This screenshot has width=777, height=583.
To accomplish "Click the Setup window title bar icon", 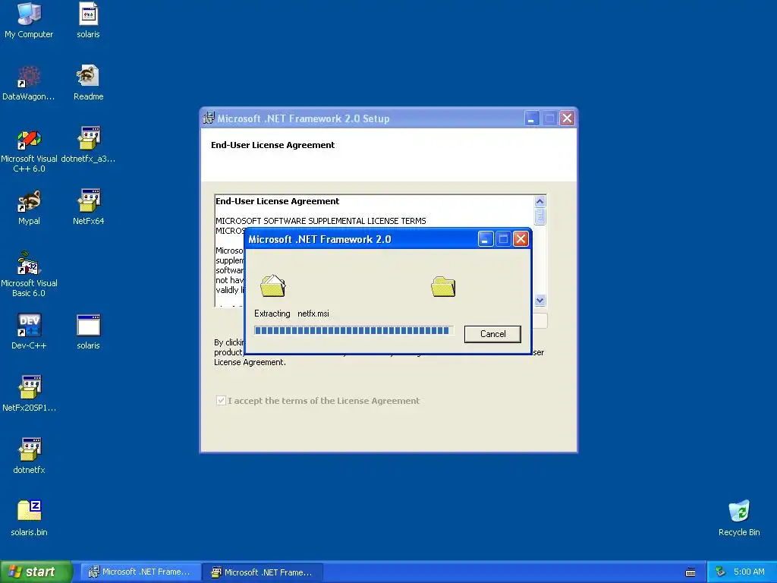I will (209, 118).
